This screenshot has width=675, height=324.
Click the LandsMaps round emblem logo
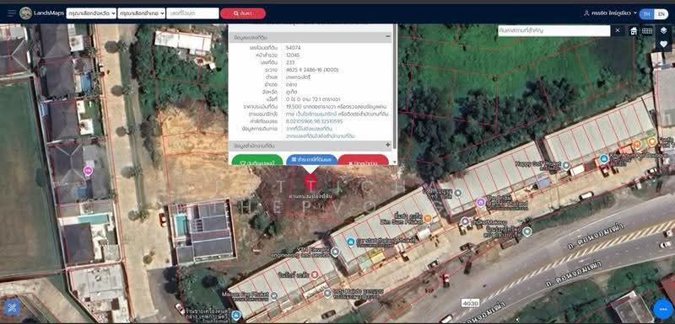(26, 13)
